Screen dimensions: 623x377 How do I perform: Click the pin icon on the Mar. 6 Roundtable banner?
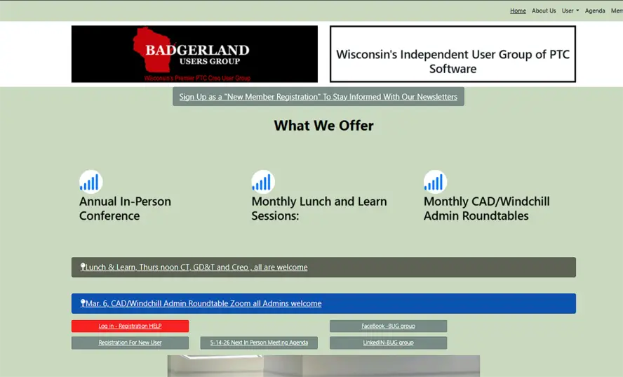point(83,303)
